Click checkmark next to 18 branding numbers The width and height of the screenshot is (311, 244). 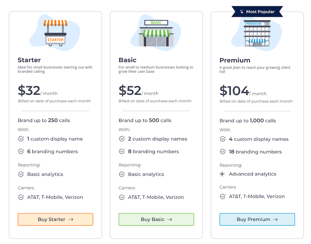pos(223,151)
